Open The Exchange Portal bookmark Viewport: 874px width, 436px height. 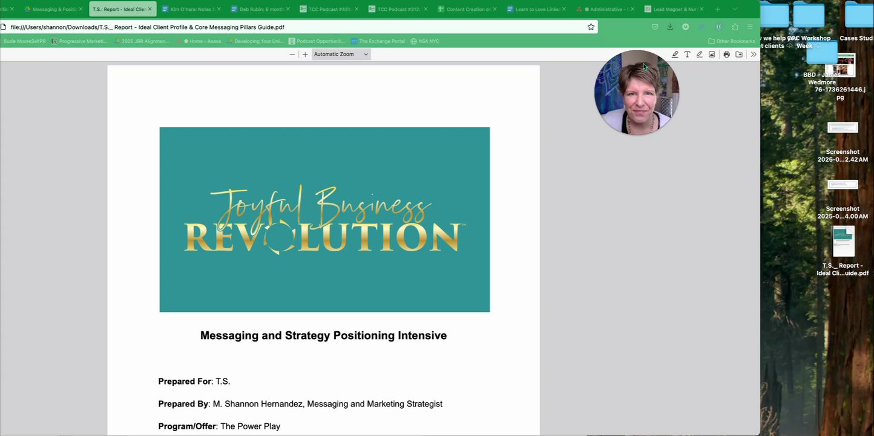point(378,41)
